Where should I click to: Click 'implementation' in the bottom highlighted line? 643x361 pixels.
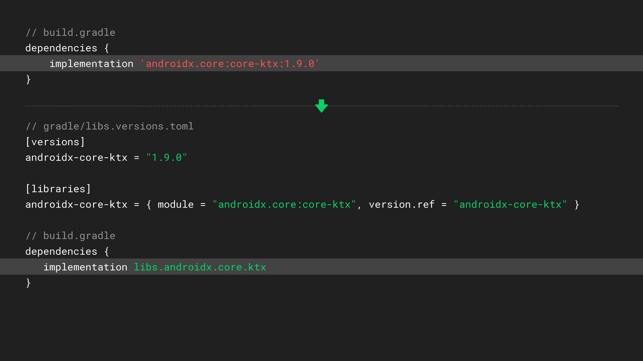tap(85, 267)
